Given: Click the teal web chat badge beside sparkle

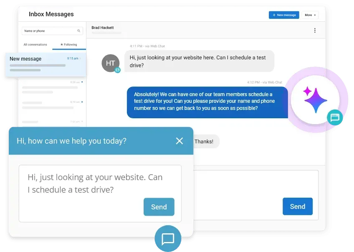Looking at the screenshot, I should [x=335, y=117].
